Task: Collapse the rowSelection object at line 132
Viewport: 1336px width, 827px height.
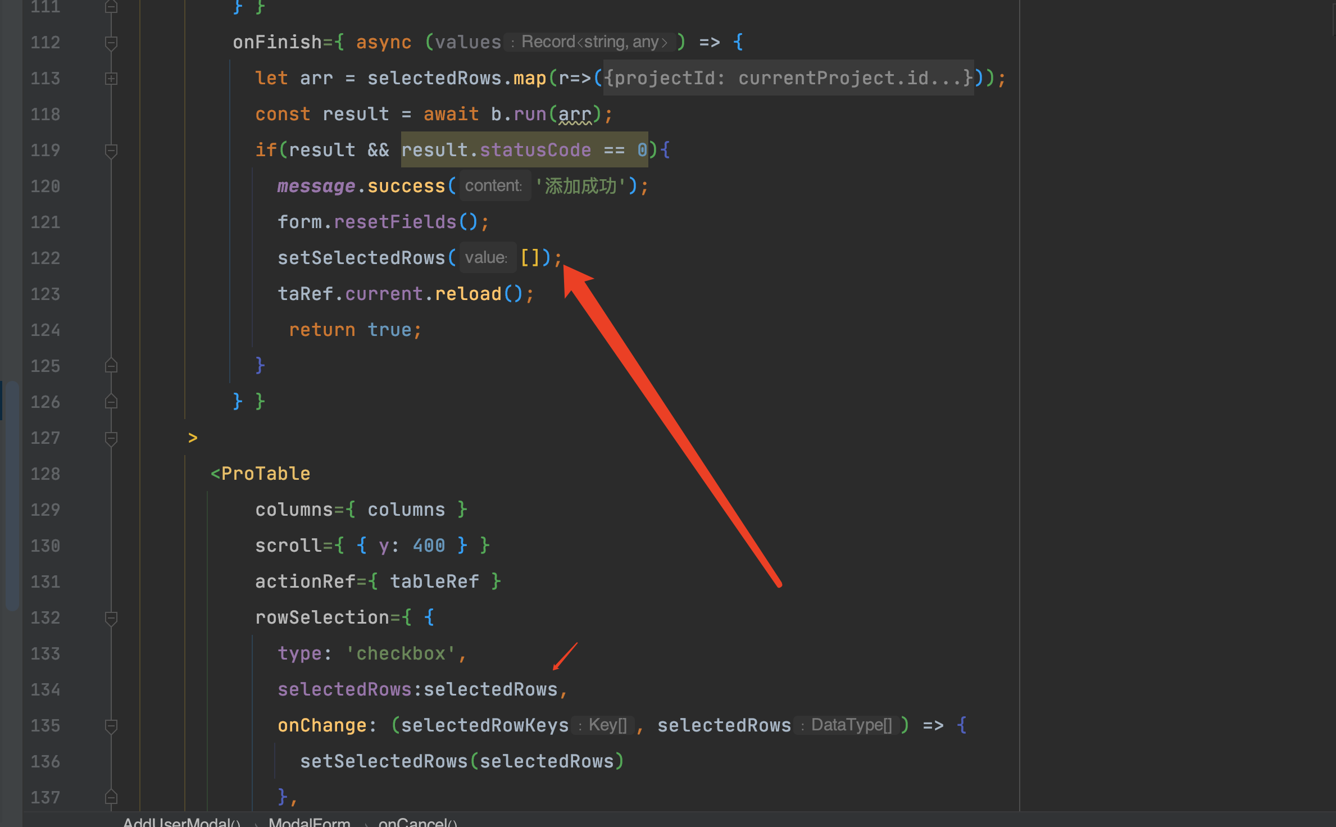Action: pyautogui.click(x=111, y=617)
